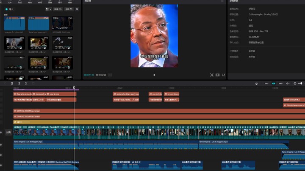The image size is (305, 171).
Task: Click the 封面 cover button
Action: pos(8,133)
